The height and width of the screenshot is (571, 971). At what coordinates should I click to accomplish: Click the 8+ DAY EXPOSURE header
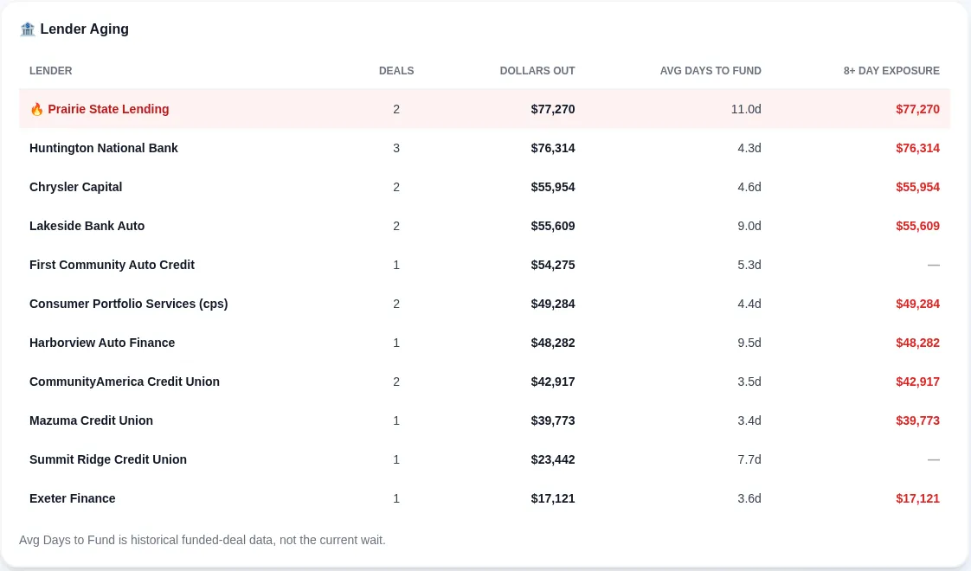(x=891, y=71)
